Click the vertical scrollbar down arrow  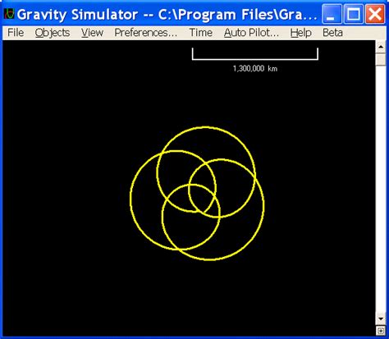[x=381, y=318]
